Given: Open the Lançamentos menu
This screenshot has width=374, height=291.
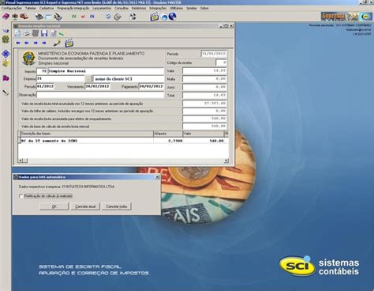Looking at the screenshot, I should (x=102, y=8).
